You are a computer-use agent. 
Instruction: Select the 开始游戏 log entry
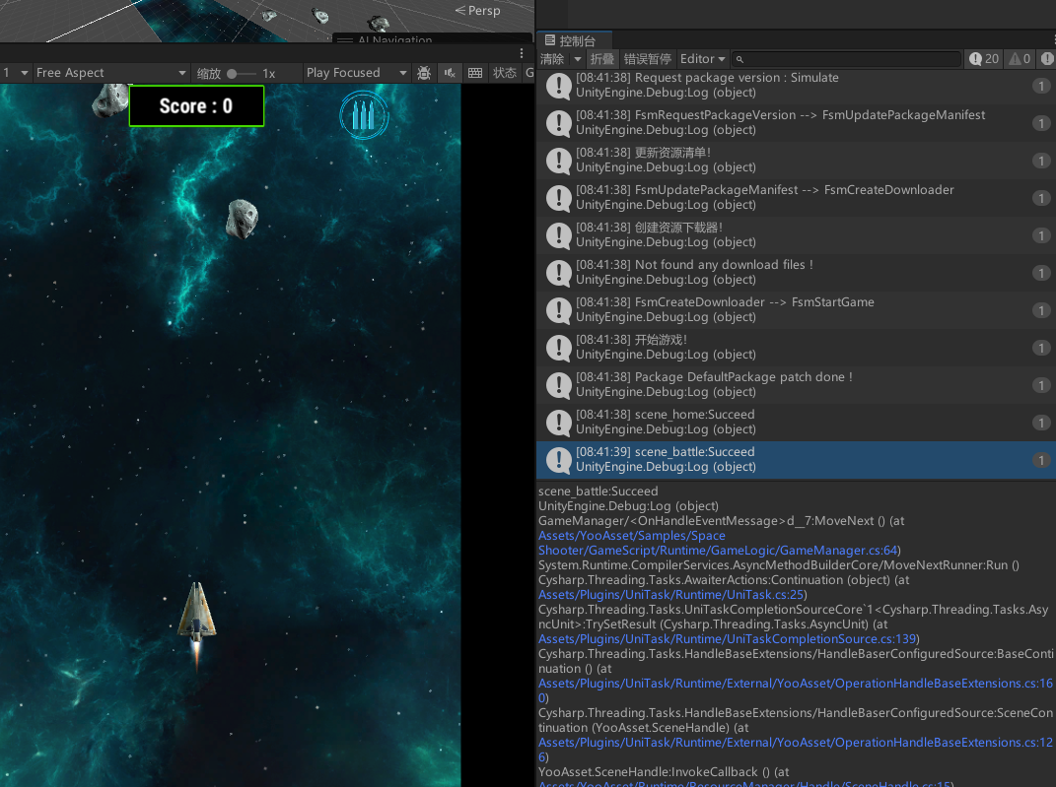(796, 348)
